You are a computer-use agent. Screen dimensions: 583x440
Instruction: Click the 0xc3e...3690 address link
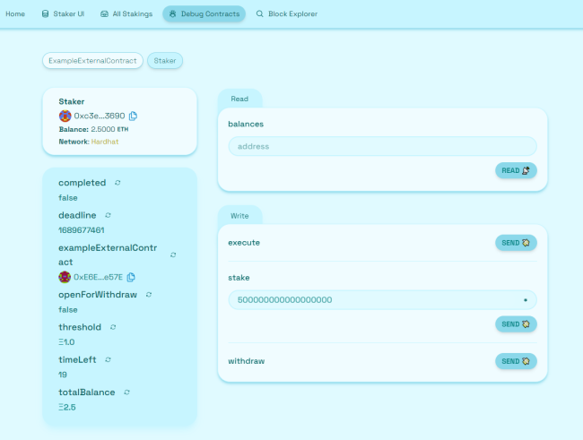click(x=100, y=116)
